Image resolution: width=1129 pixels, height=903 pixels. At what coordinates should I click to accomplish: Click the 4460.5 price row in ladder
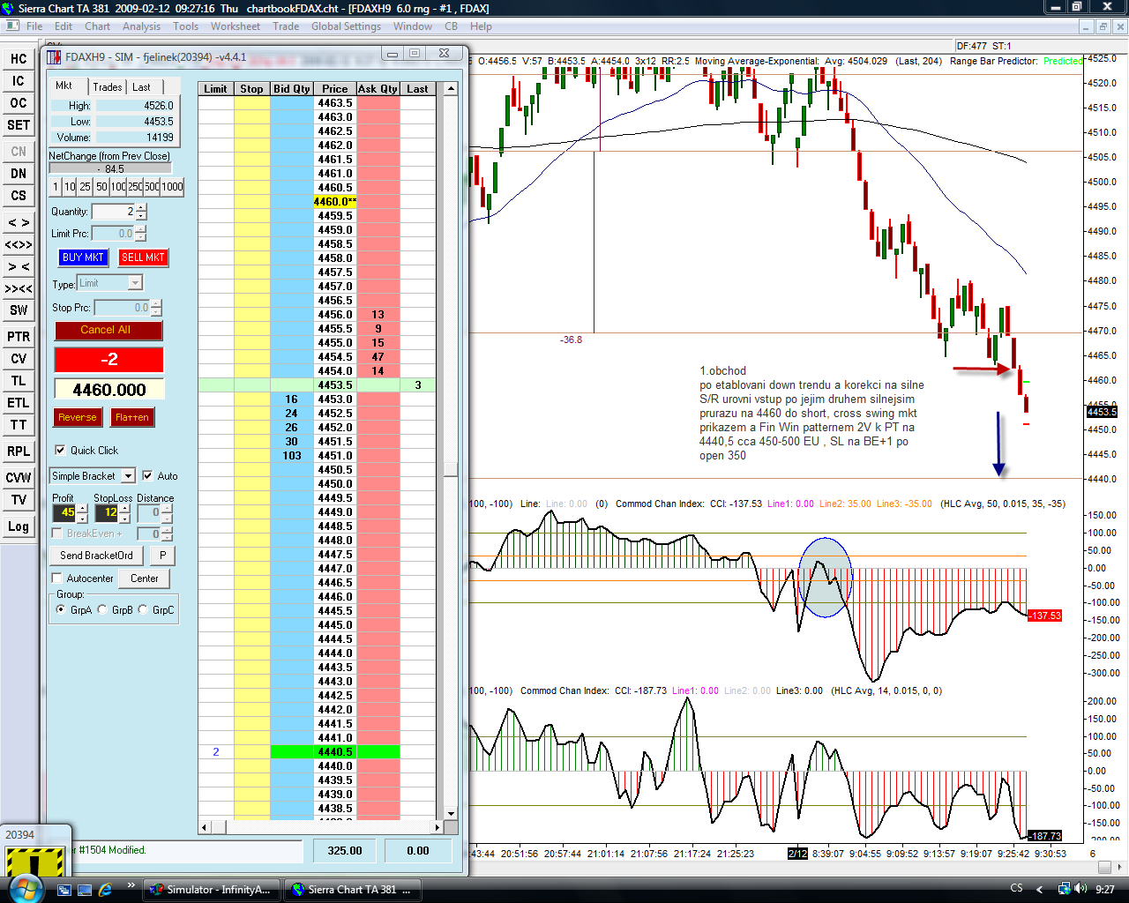(x=317, y=188)
